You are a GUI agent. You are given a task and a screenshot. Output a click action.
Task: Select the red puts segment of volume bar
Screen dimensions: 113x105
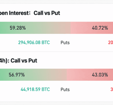tap(90, 75)
